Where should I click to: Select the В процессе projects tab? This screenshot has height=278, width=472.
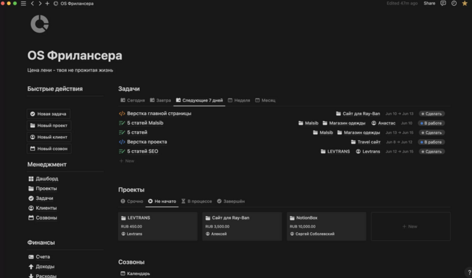(x=197, y=201)
